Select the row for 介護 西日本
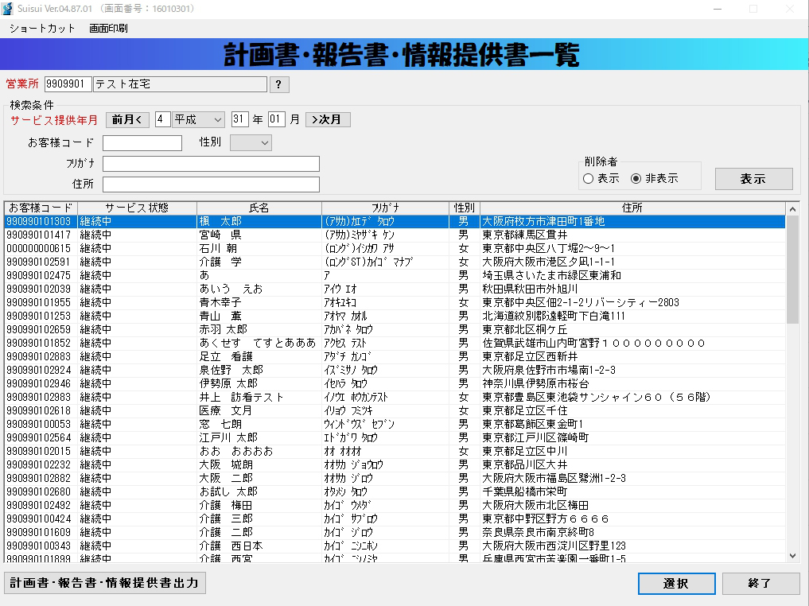 (395, 546)
